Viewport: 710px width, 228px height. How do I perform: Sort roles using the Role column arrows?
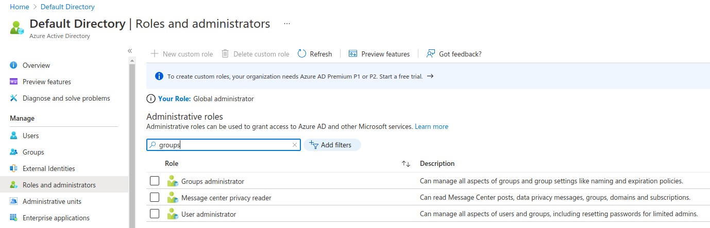[406, 164]
